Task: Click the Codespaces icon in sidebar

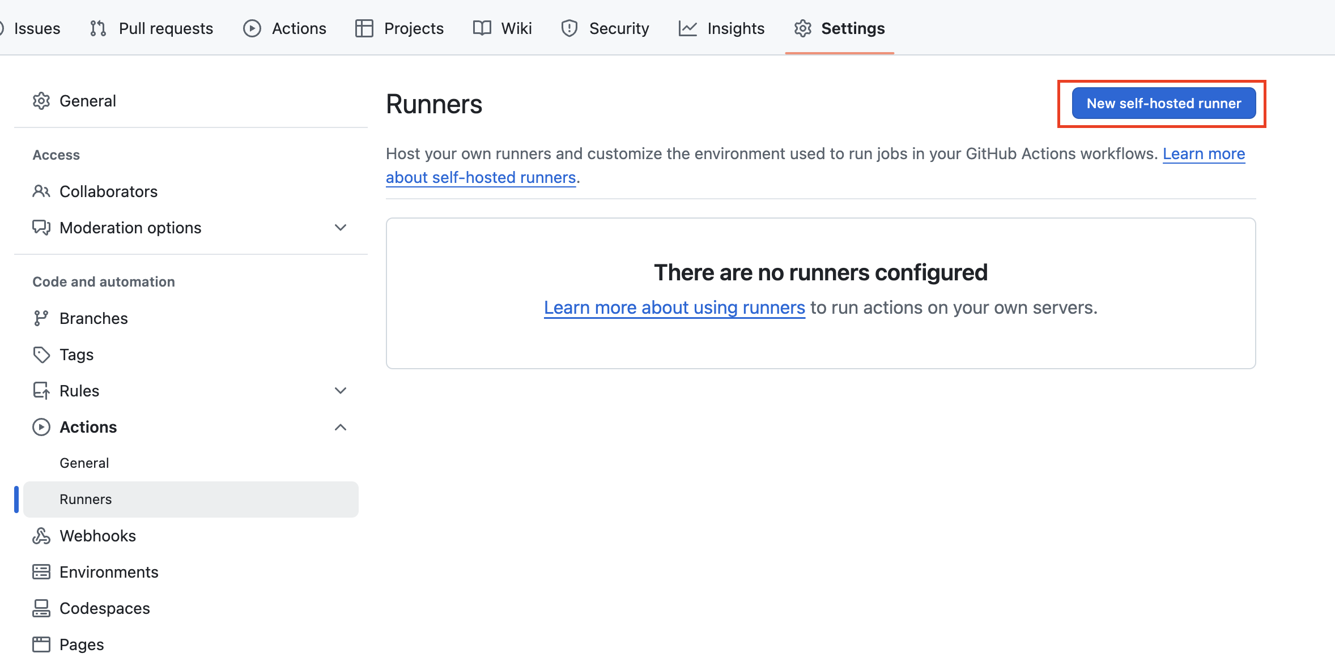Action: click(41, 608)
